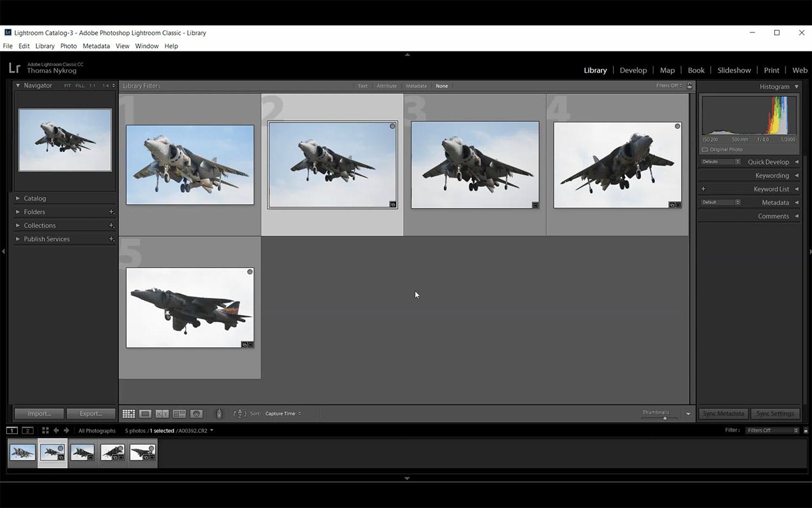Switch to Loupe view icon
The height and width of the screenshot is (508, 812).
[x=145, y=414]
